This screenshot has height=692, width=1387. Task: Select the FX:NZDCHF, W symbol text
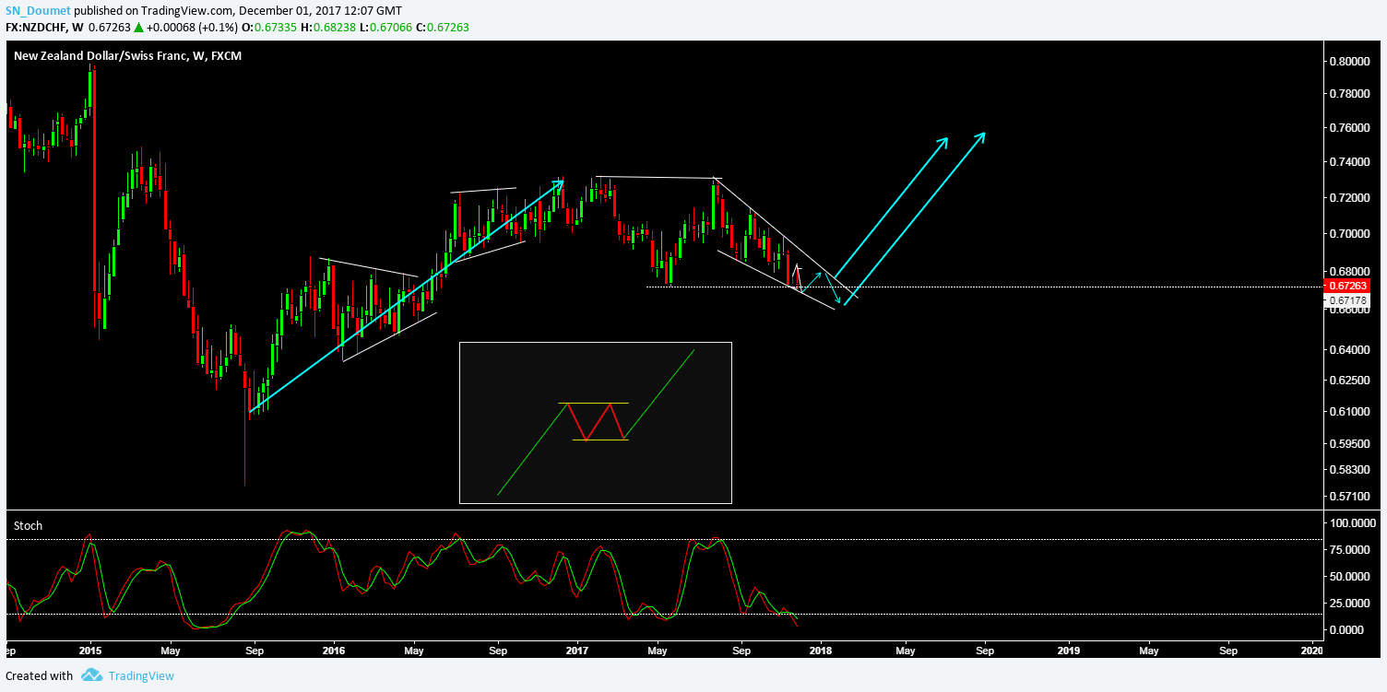[43, 28]
